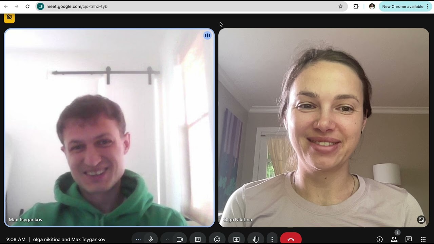Expand audio settings beside the microphone
Image resolution: width=434 pixels, height=244 pixels.
(x=138, y=239)
